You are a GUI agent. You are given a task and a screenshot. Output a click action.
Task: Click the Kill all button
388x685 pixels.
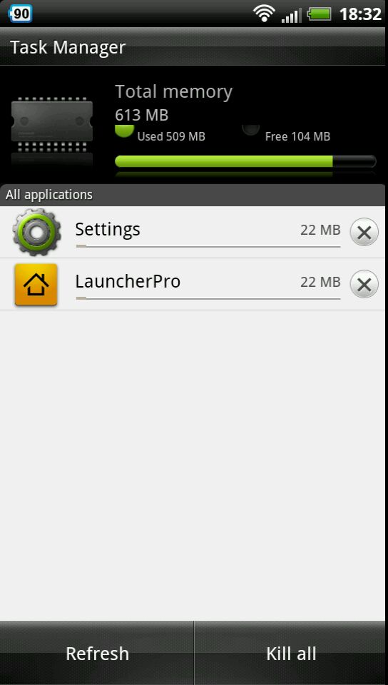291,653
